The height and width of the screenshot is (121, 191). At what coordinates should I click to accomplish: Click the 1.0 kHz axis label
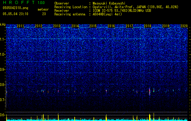pyautogui.click(x=3, y=54)
